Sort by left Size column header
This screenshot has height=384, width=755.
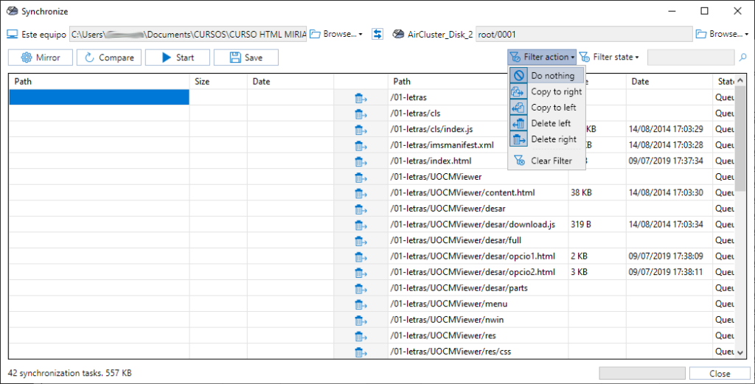click(218, 81)
